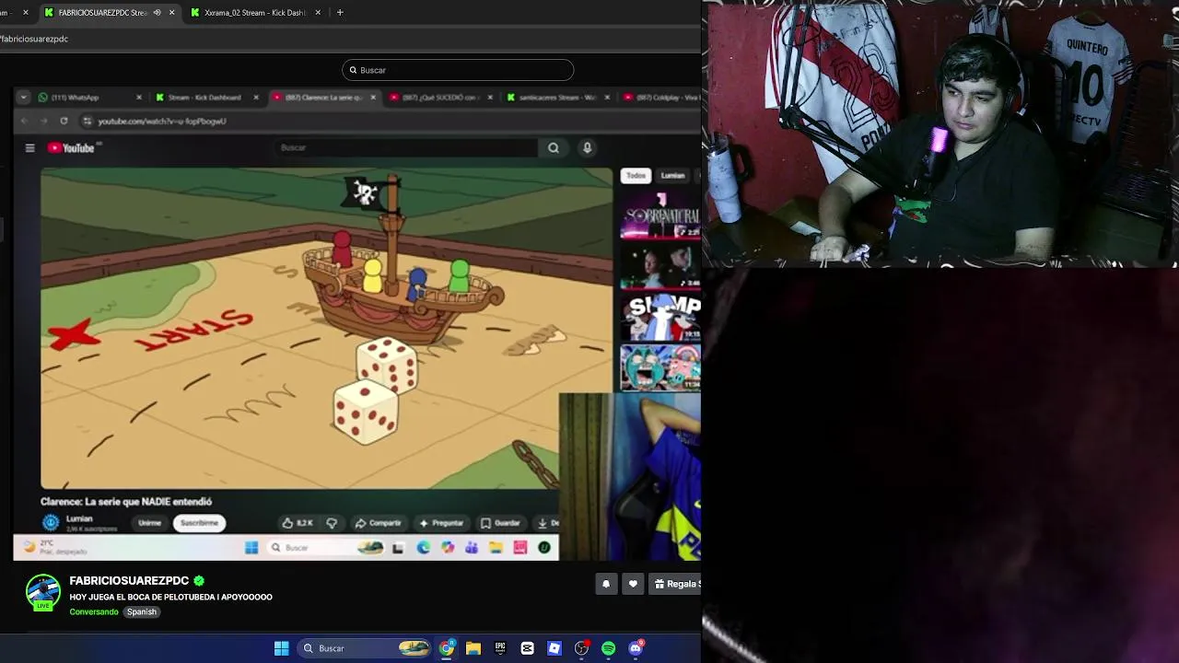Open Roblox from the taskbar

554,648
